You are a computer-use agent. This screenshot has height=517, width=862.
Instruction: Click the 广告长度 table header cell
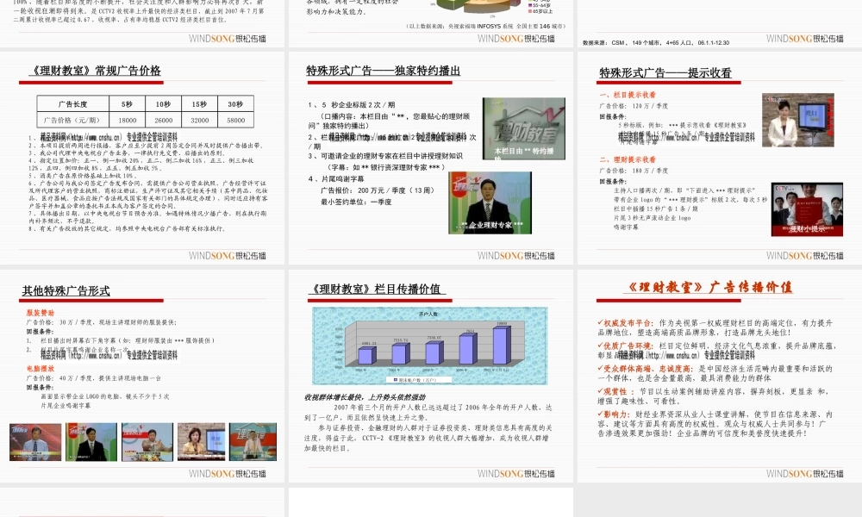pos(72,104)
